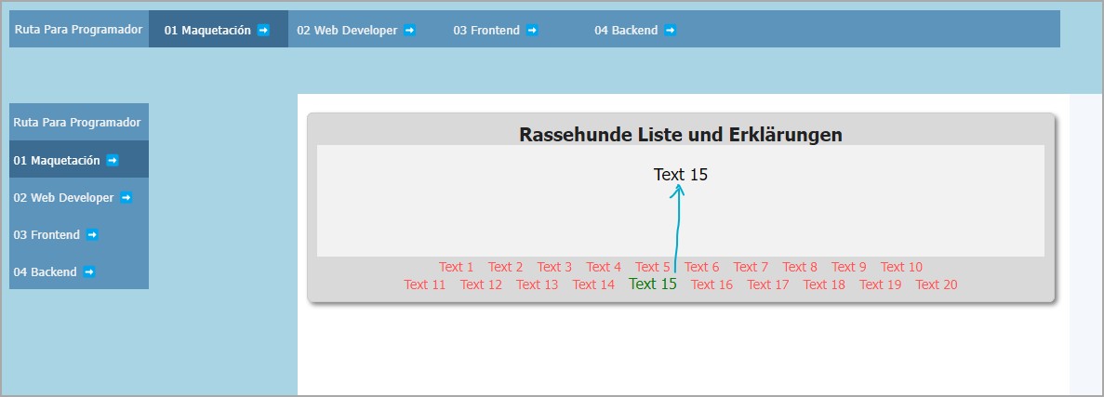Click the Rassehunde Liste und Erklärungen heading

[680, 135]
